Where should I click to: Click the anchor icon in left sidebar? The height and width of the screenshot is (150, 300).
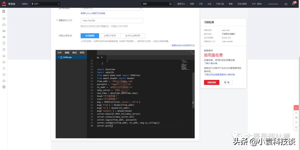coord(4,68)
